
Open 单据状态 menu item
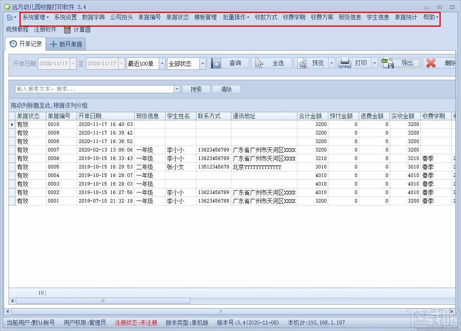[178, 17]
